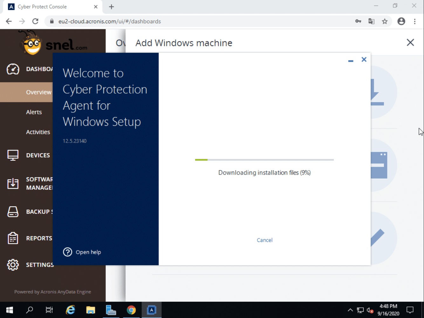Screen dimensions: 424x318
Task: Show hidden system tray icons
Action: point(350,310)
